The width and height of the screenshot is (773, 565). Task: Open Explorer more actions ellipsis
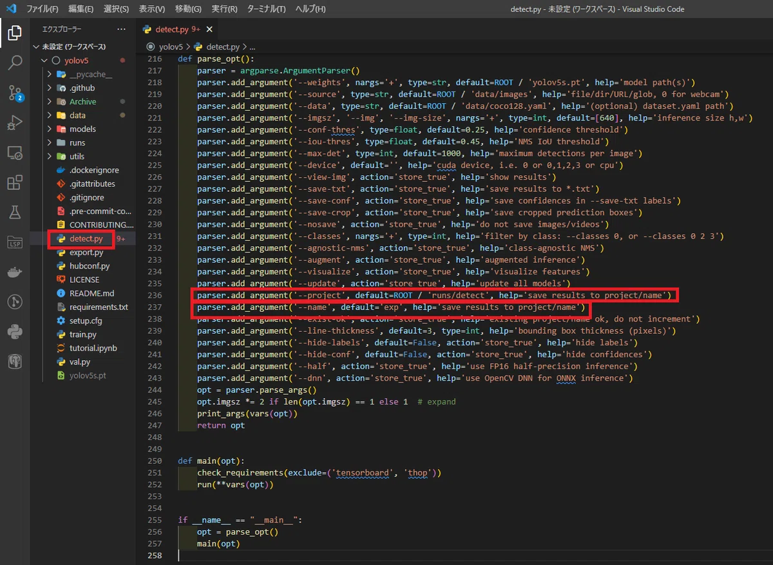[x=121, y=29]
